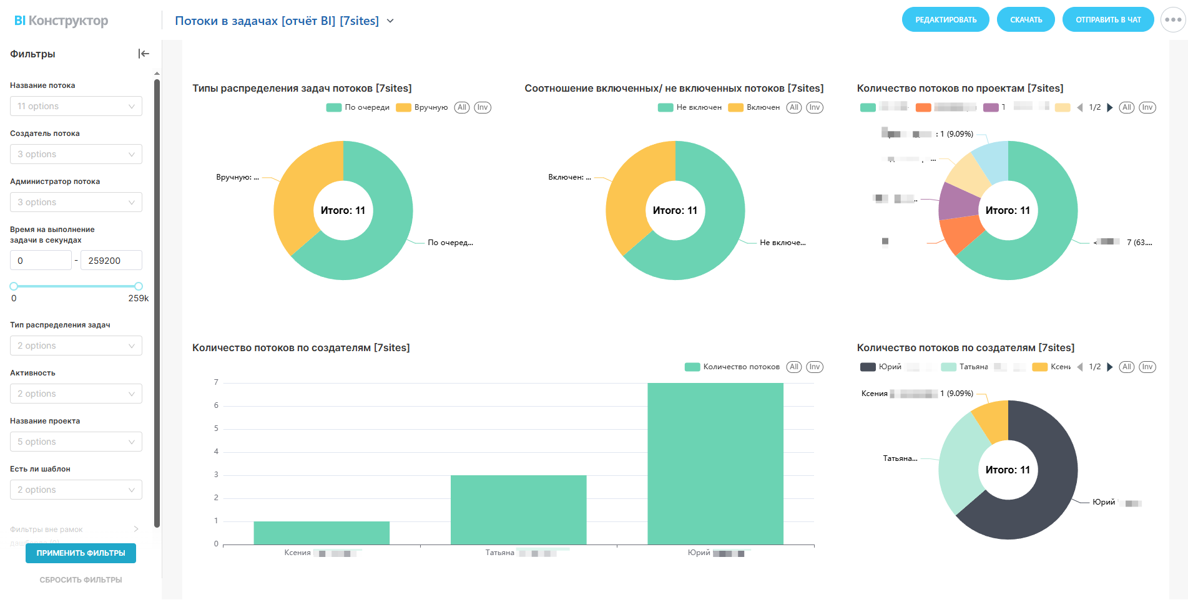This screenshot has height=600, width=1188.
Task: Open the 'Название потока' dropdown
Action: pyautogui.click(x=76, y=106)
